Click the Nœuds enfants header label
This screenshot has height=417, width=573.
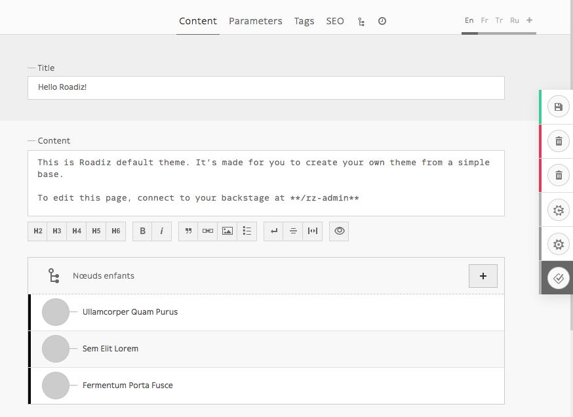[x=104, y=275]
